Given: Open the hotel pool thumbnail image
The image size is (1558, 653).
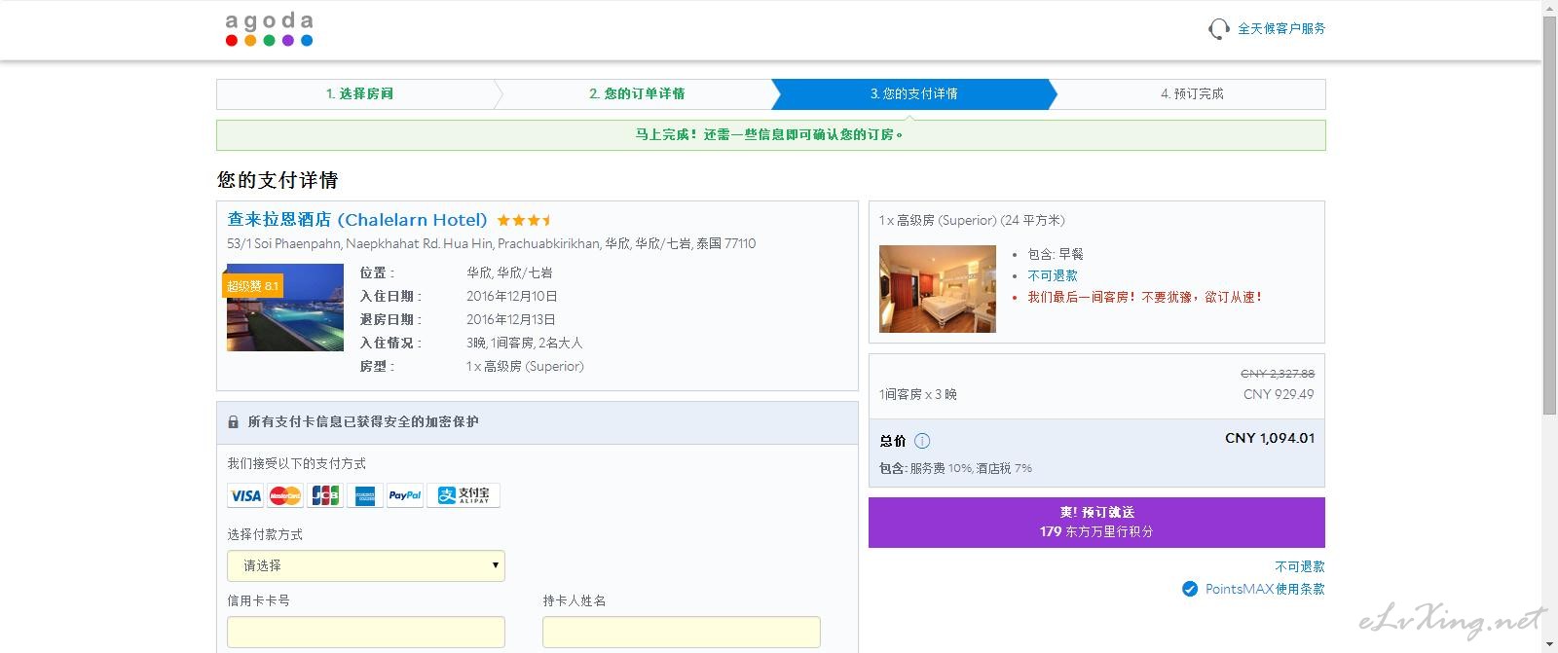Looking at the screenshot, I should 284,307.
